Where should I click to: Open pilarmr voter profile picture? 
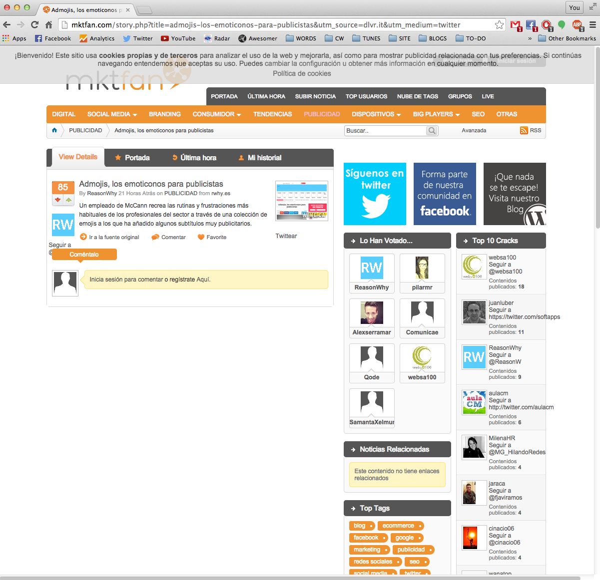422,268
